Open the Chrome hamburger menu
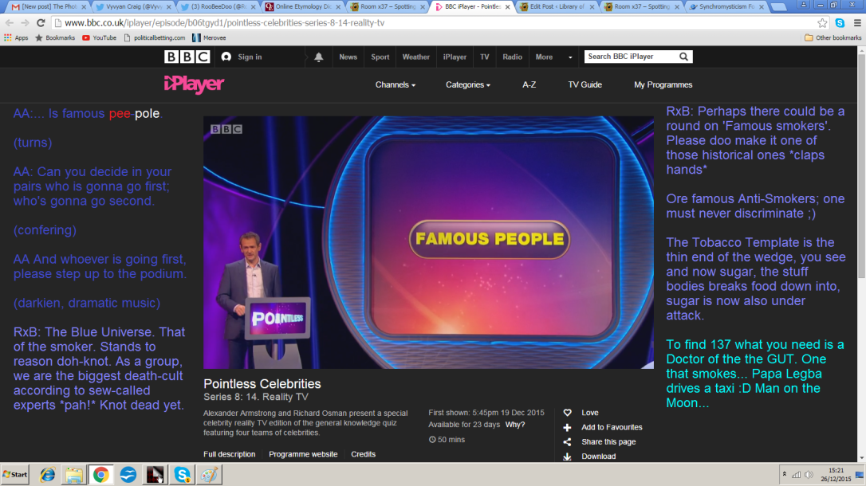 (856, 23)
